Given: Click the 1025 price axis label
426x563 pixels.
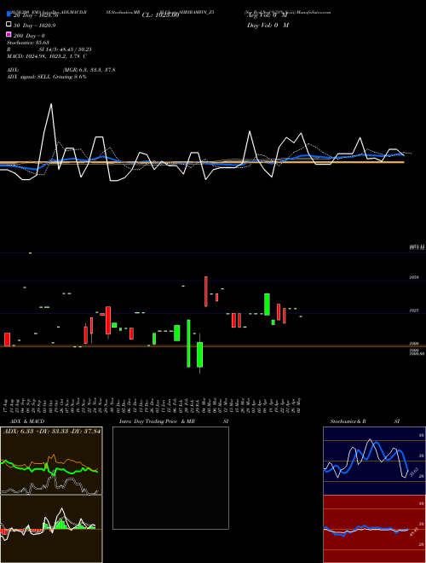Looking at the screenshot, I should [414, 311].
